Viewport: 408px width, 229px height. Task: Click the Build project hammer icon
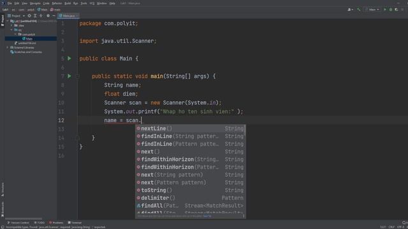(359, 10)
